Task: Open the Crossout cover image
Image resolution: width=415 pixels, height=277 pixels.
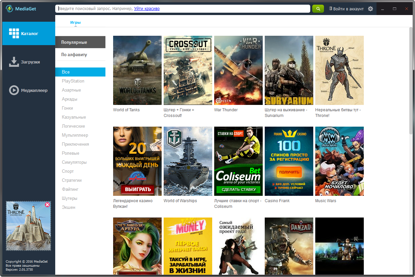Action: (x=188, y=70)
